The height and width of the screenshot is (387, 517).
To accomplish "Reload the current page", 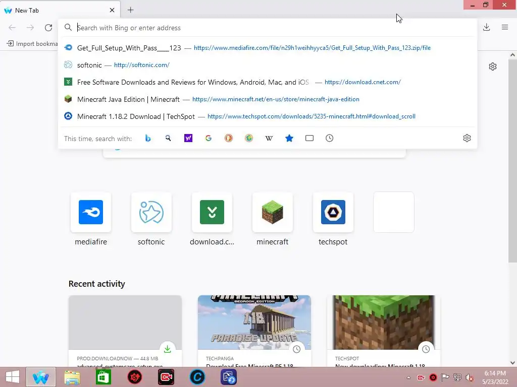I will point(48,28).
